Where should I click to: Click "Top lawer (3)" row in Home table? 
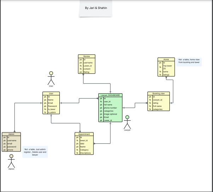[x=166, y=67]
